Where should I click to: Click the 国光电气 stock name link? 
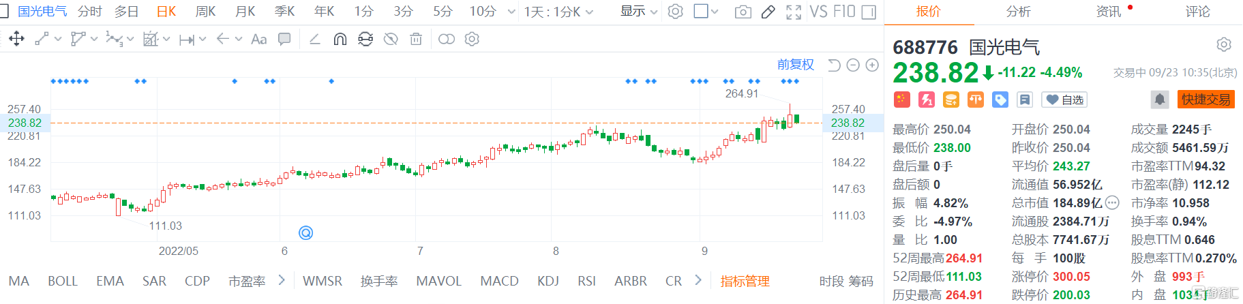point(42,12)
